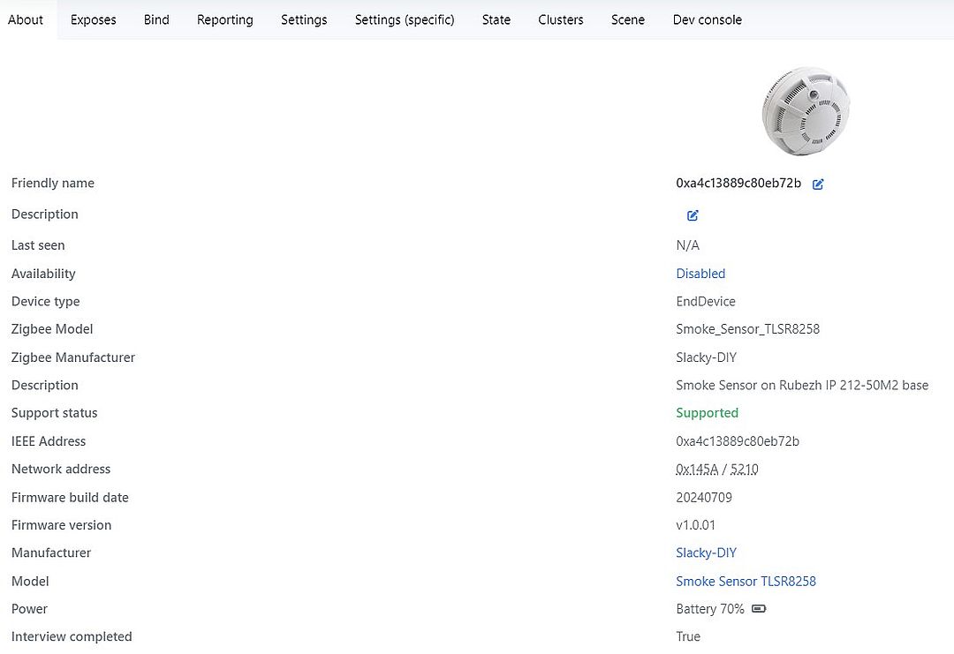The height and width of the screenshot is (654, 954).
Task: Click the Last seen N/A value
Action: [687, 245]
